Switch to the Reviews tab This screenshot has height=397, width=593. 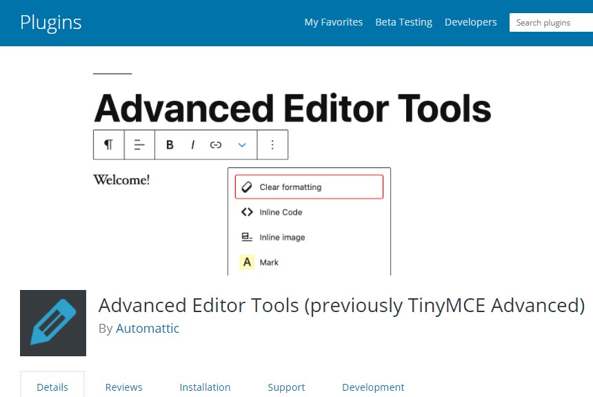pos(123,387)
